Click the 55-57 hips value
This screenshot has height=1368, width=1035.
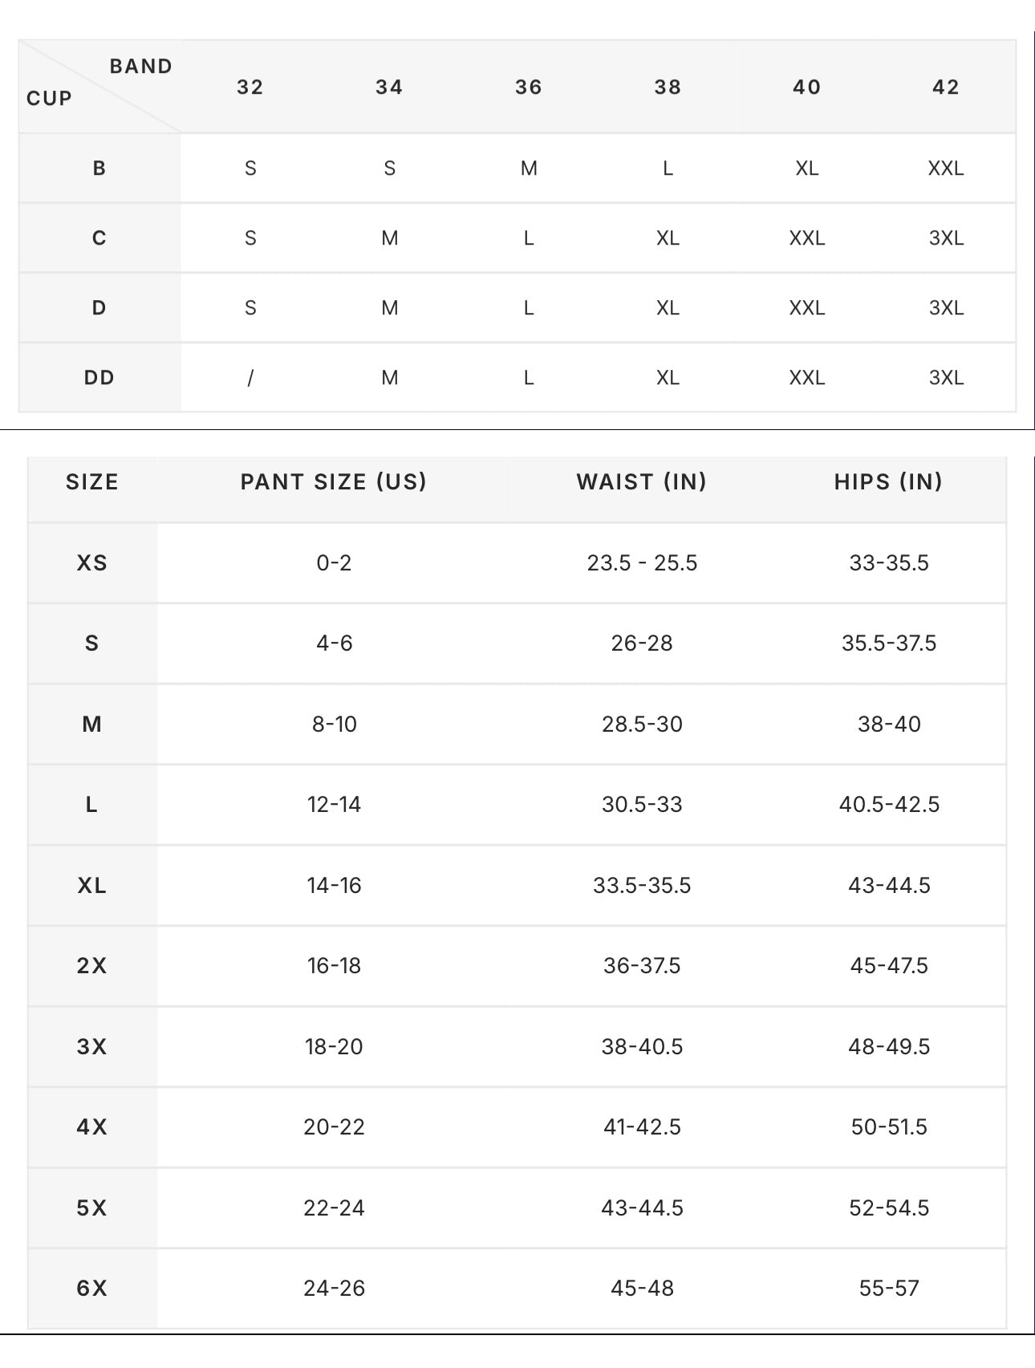(888, 1289)
